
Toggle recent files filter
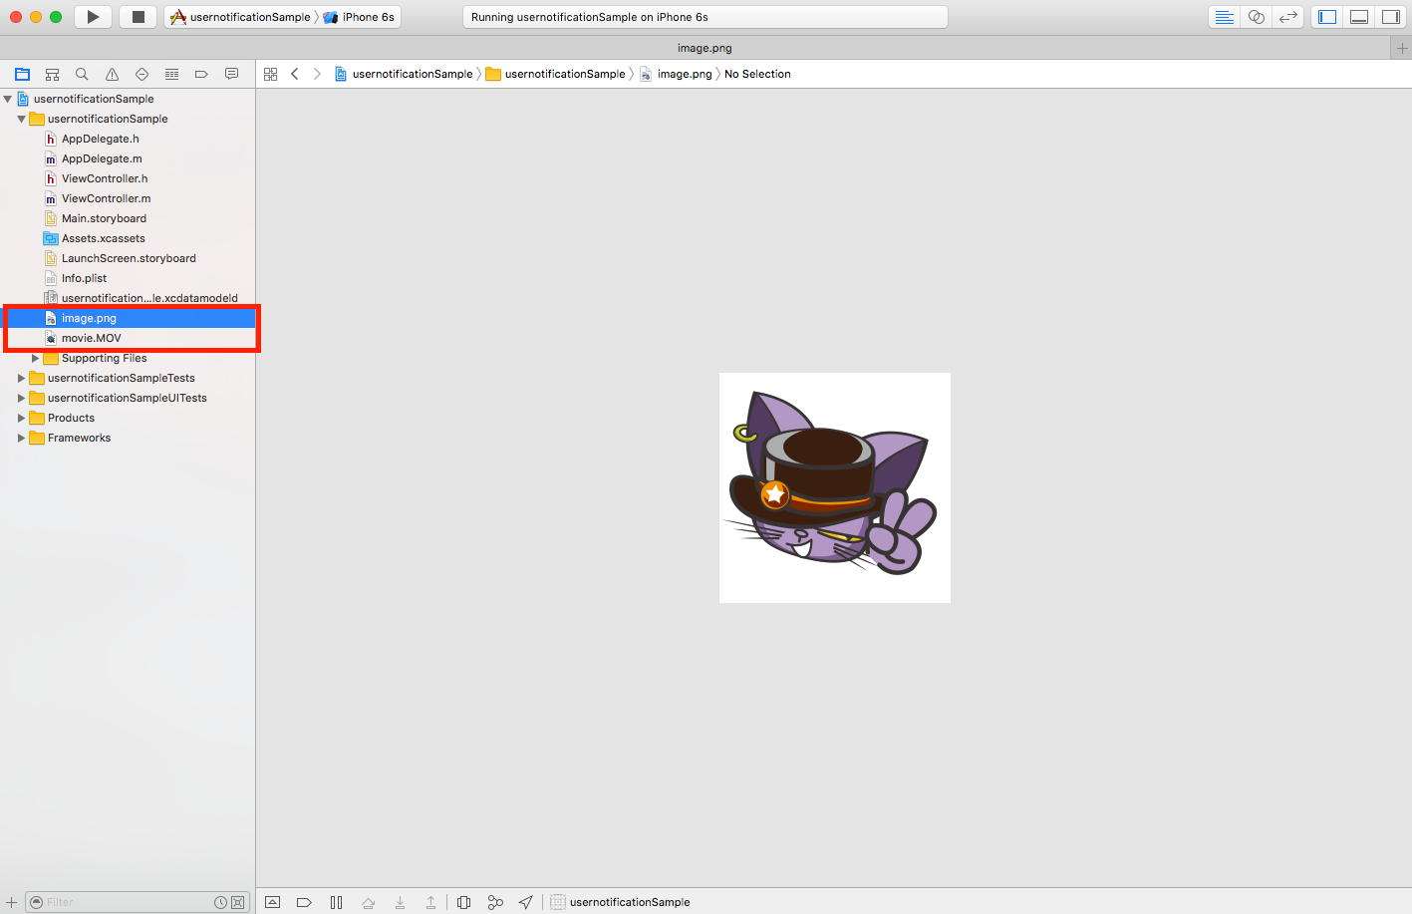click(220, 902)
